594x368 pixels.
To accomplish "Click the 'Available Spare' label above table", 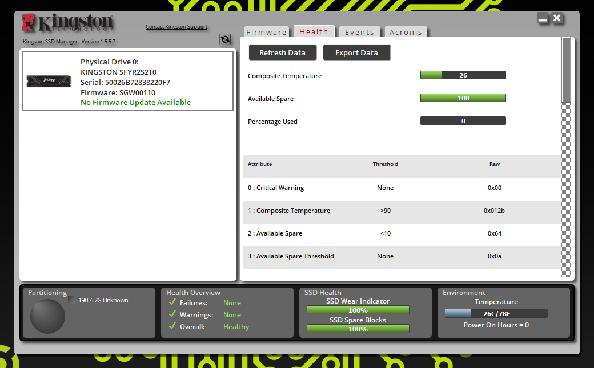I will pos(271,99).
